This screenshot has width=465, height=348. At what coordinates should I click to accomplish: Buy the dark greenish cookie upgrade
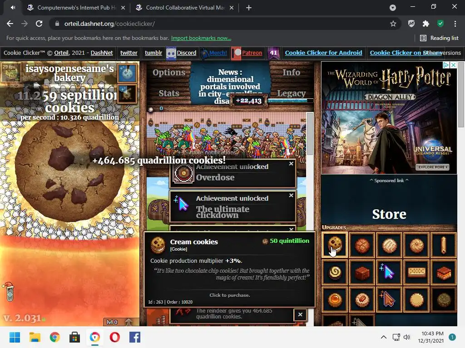[444, 299]
